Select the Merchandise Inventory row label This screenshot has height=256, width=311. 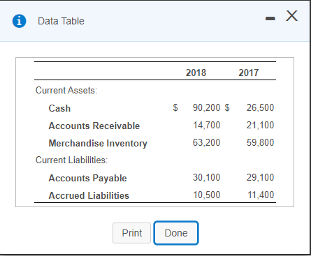tap(98, 143)
